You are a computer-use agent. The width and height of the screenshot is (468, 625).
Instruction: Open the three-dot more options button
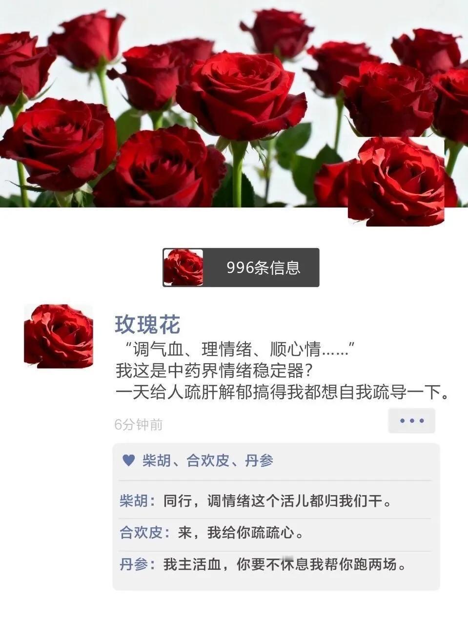[x=411, y=421]
